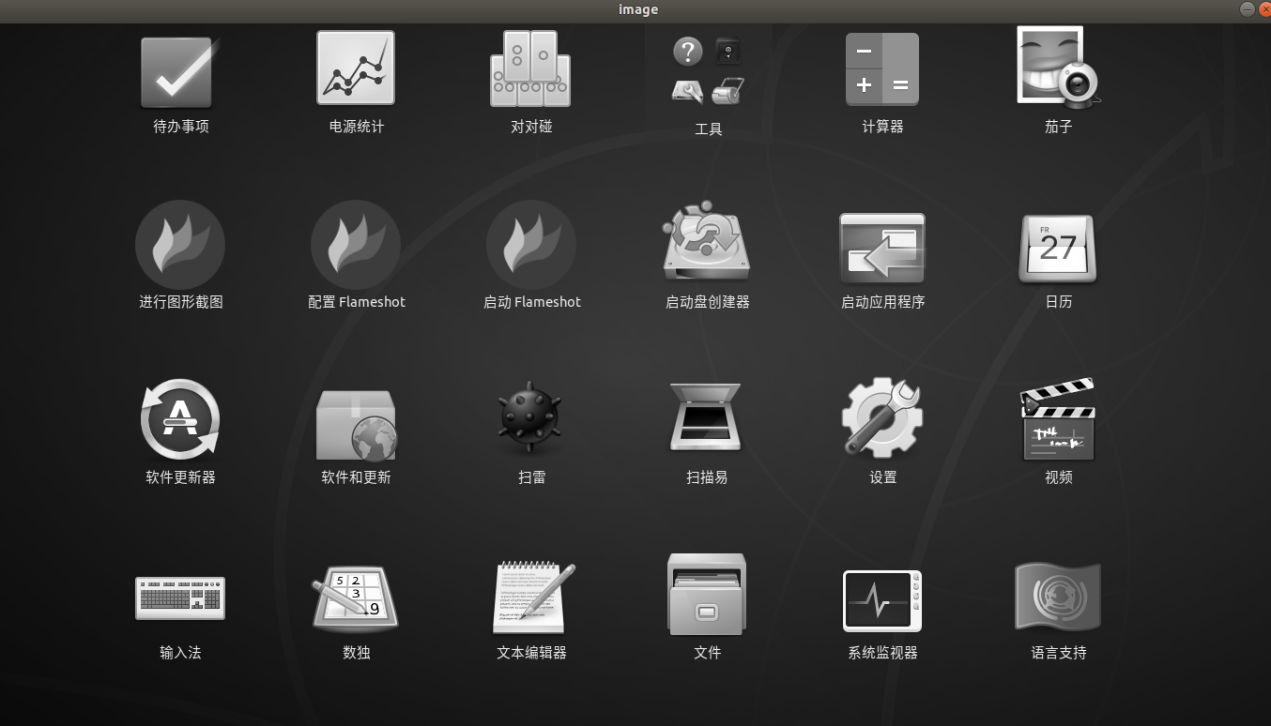
Task: Launch 软件更新器 software updater icon
Action: point(180,419)
